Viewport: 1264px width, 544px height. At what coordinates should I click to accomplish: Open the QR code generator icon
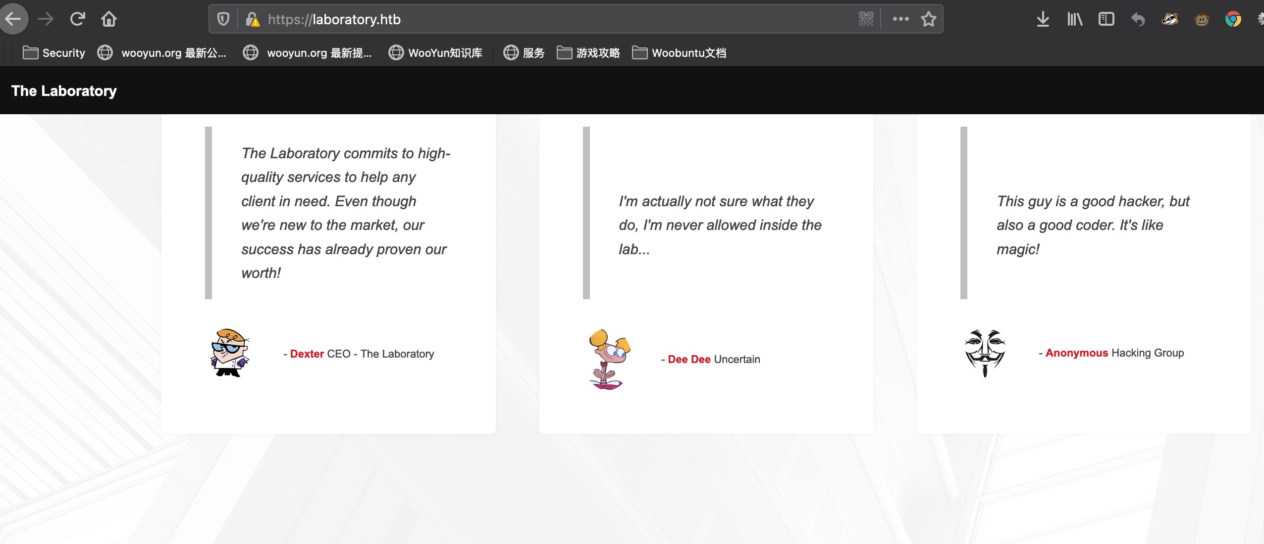[x=866, y=19]
